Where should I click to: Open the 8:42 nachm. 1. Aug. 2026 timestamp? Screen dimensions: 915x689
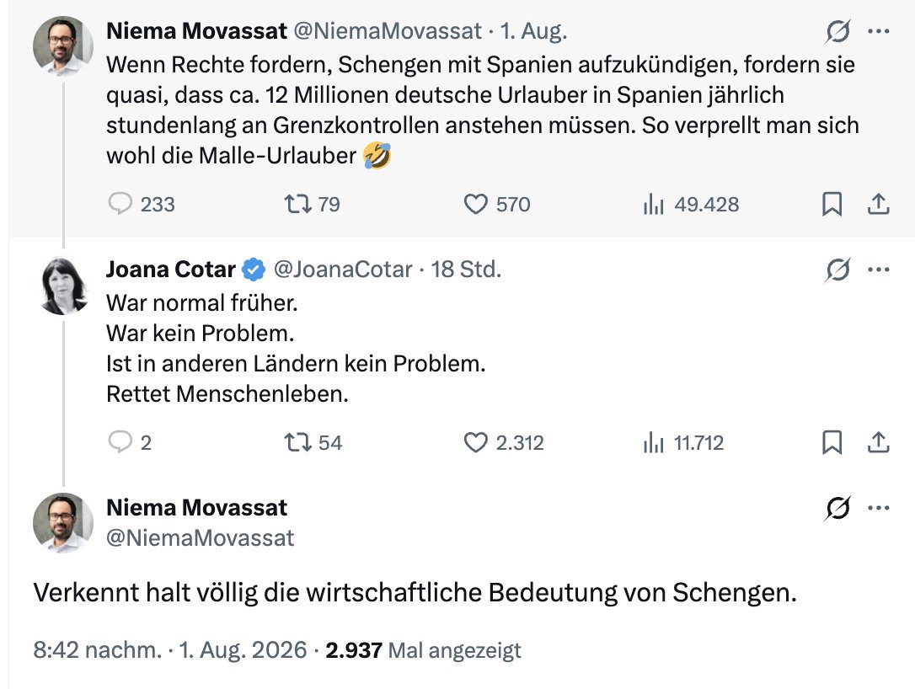(x=170, y=650)
